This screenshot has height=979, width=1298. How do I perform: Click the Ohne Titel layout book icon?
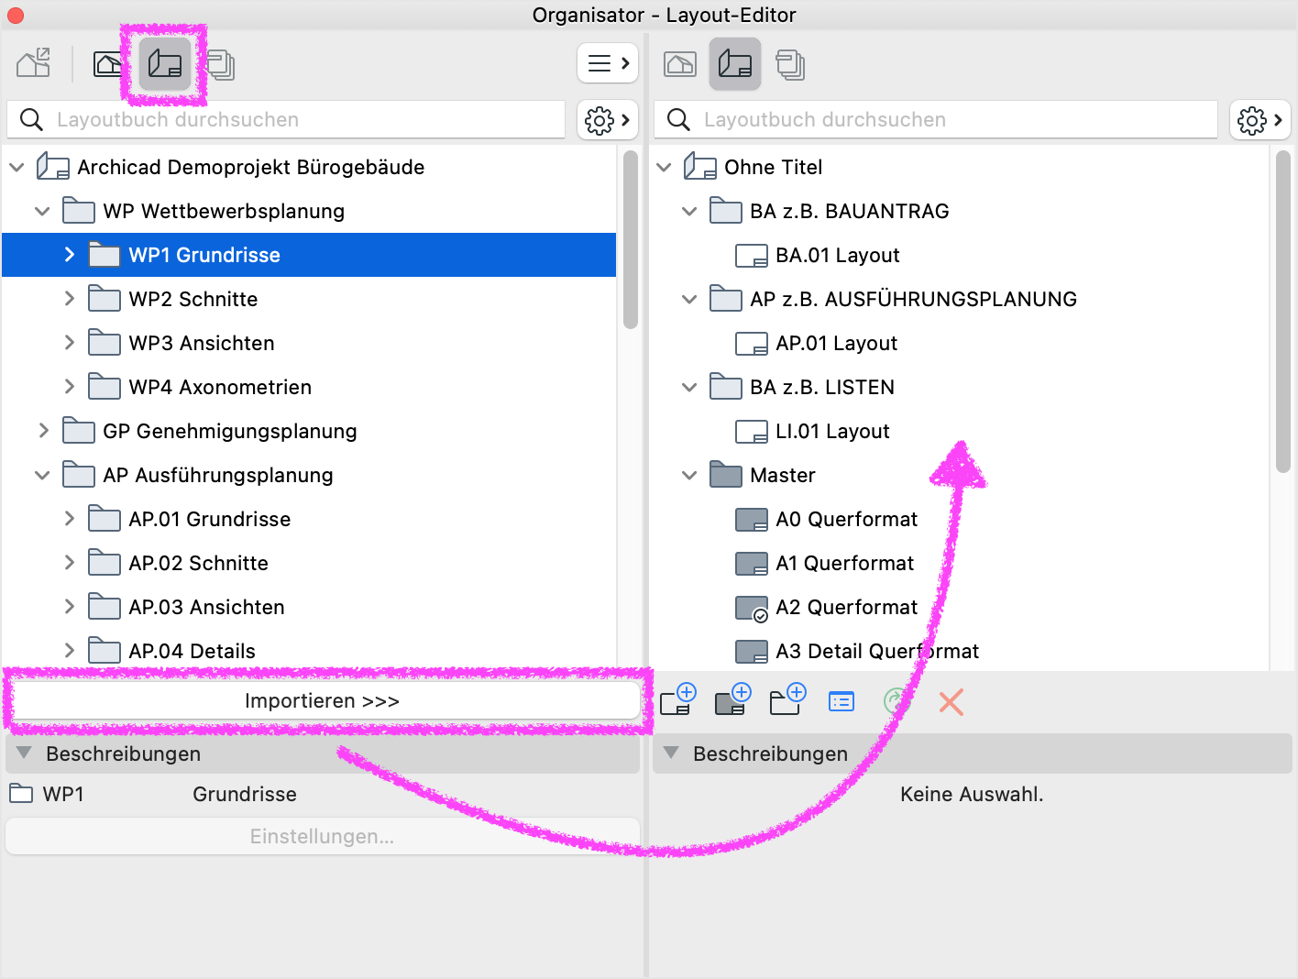pos(699,166)
